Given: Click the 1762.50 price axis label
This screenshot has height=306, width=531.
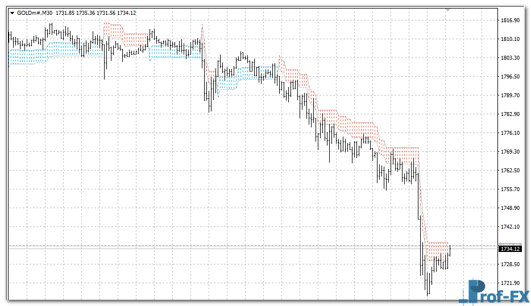Looking at the screenshot, I should click(x=511, y=171).
